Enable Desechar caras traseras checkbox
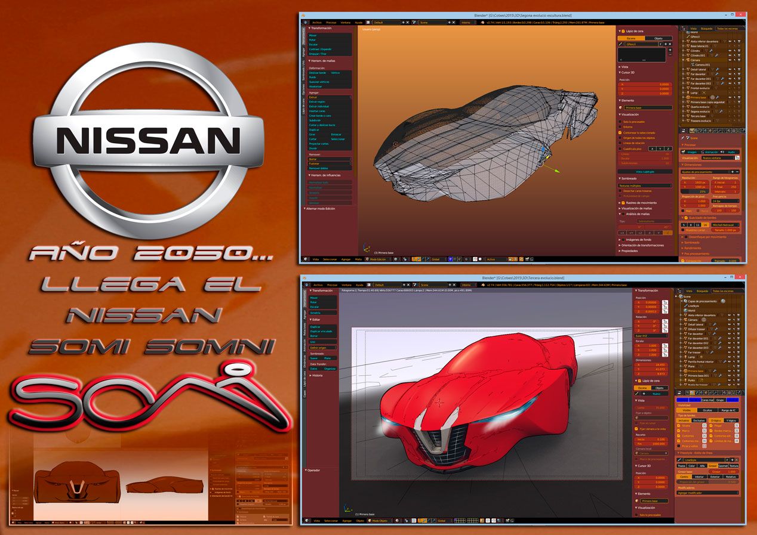This screenshot has width=757, height=535. click(x=621, y=190)
